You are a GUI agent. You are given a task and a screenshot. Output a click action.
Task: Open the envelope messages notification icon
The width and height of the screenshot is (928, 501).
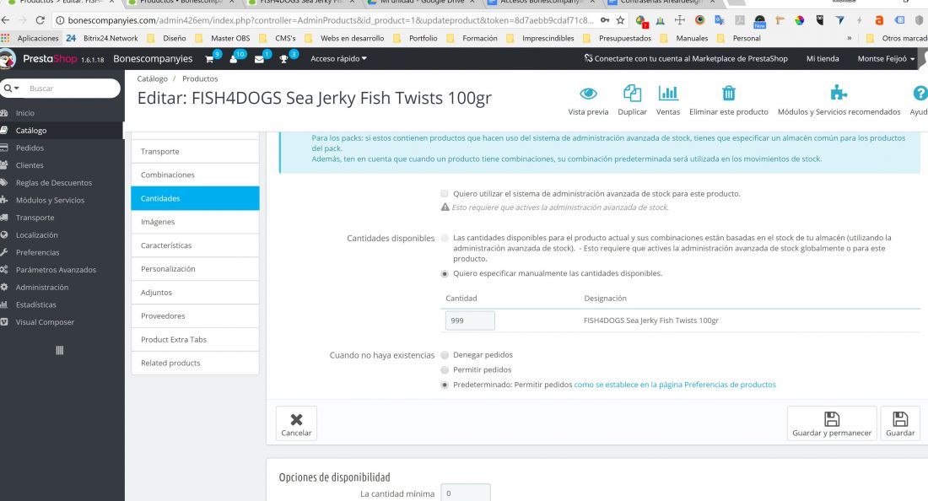(259, 58)
